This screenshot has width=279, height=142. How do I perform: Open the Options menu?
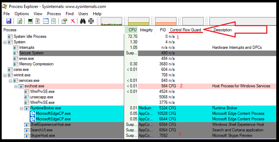click(22, 14)
